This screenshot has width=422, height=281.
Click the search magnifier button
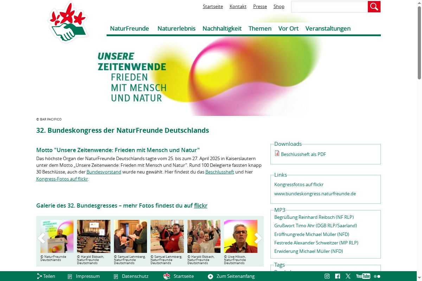(x=374, y=7)
